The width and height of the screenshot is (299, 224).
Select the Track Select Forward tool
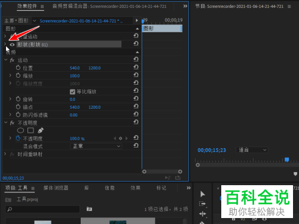[202, 204]
